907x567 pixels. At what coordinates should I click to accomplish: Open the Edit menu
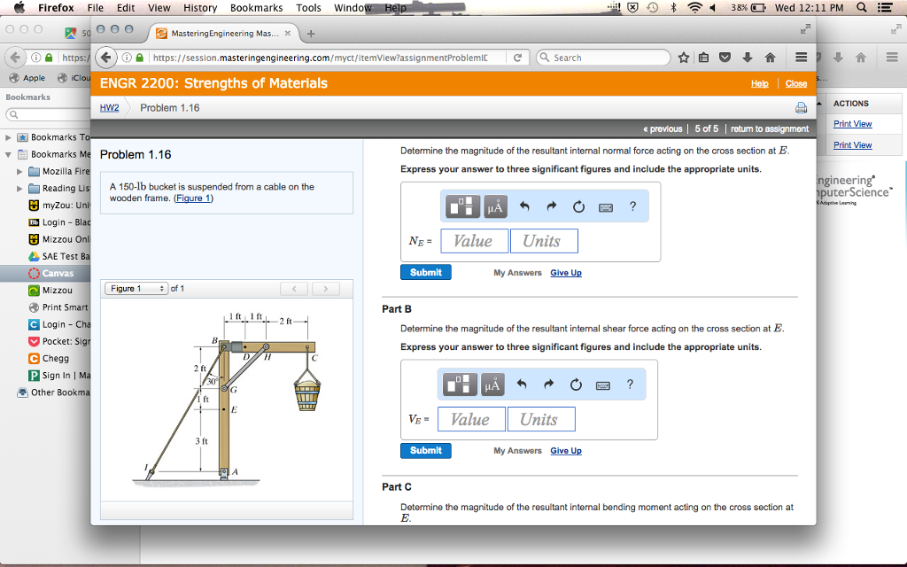coord(126,7)
